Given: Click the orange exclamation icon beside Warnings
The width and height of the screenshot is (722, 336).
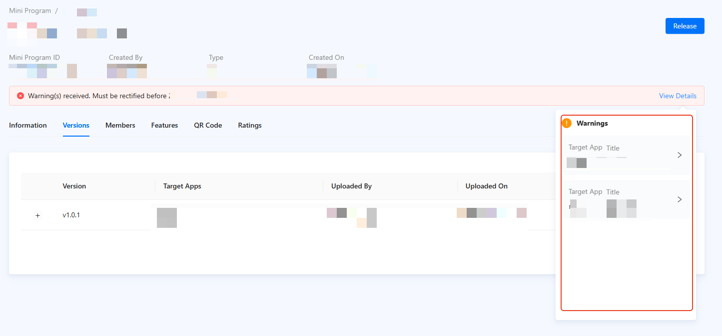Looking at the screenshot, I should tap(567, 123).
